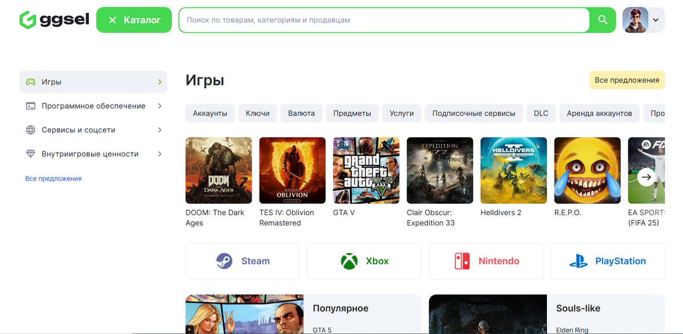Open the Helldivers 2 cover image

[x=513, y=170]
